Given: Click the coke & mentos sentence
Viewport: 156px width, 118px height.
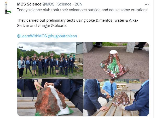Looking at the screenshot, I should (77, 23).
